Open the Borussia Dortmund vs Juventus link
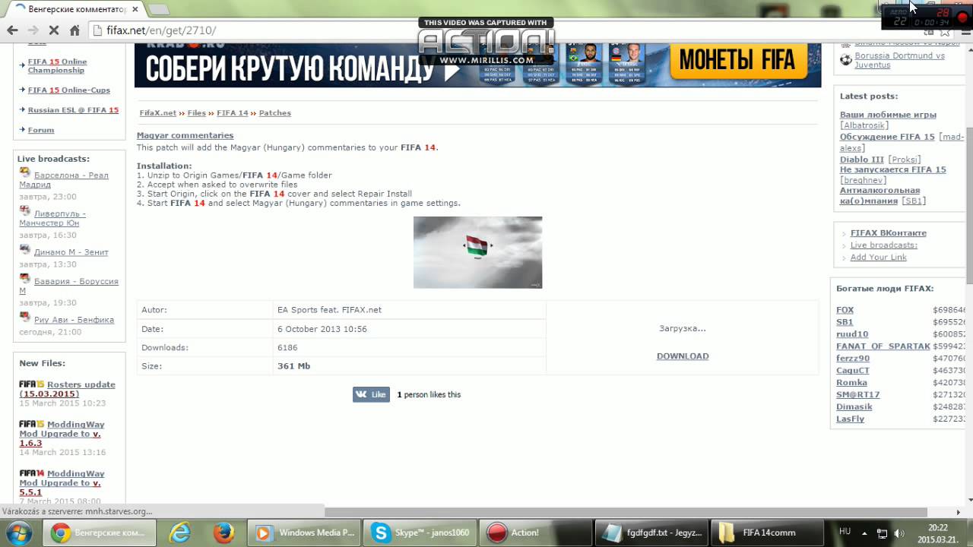 [x=900, y=60]
